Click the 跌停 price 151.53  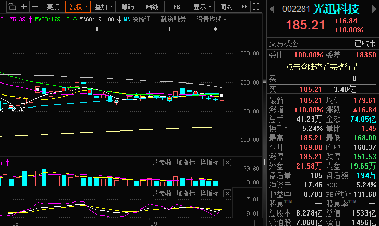click(365, 157)
